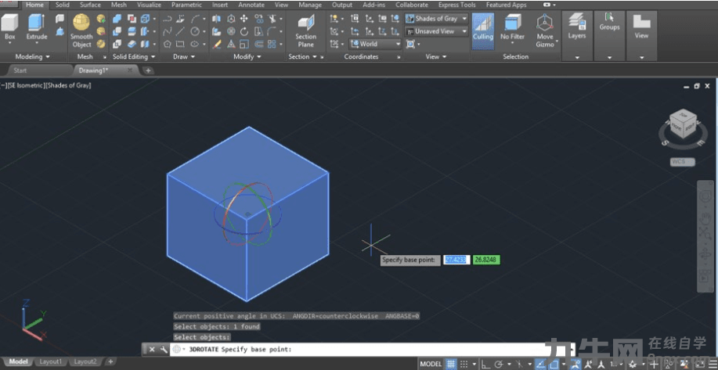Switch to the Solid ribbon tab
Screen dimensions: 718x370
[63, 5]
